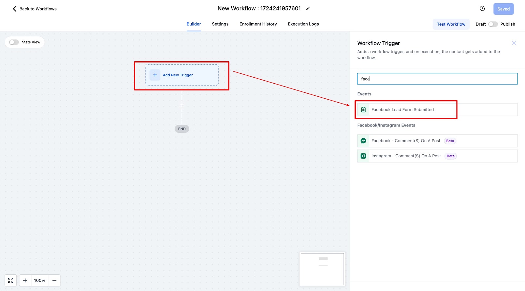Click the Workflow Trigger panel title
The image size is (525, 291).
[x=379, y=43]
